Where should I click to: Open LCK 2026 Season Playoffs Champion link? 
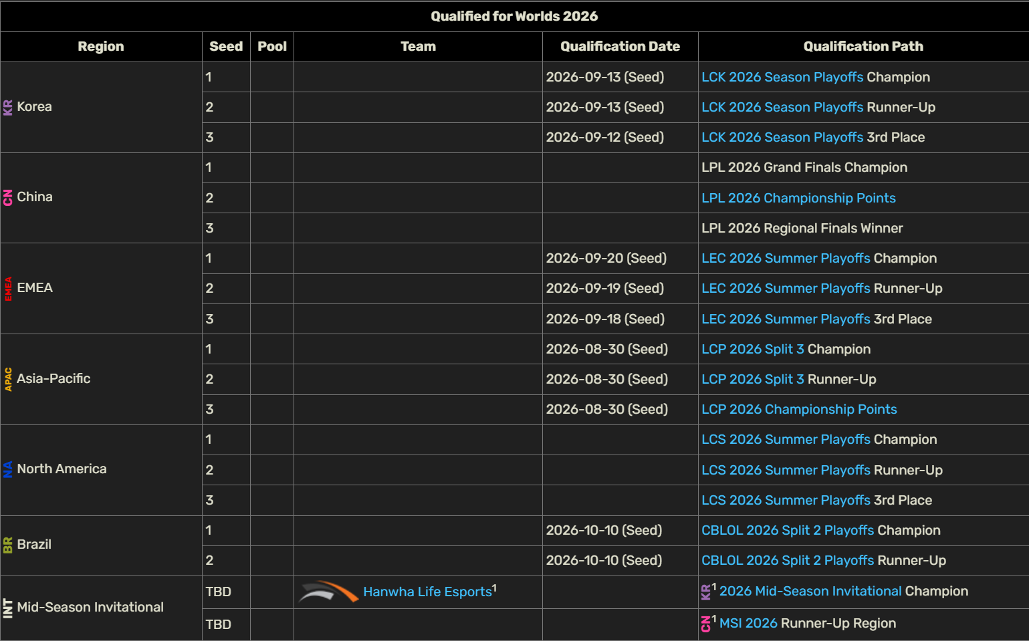(782, 77)
